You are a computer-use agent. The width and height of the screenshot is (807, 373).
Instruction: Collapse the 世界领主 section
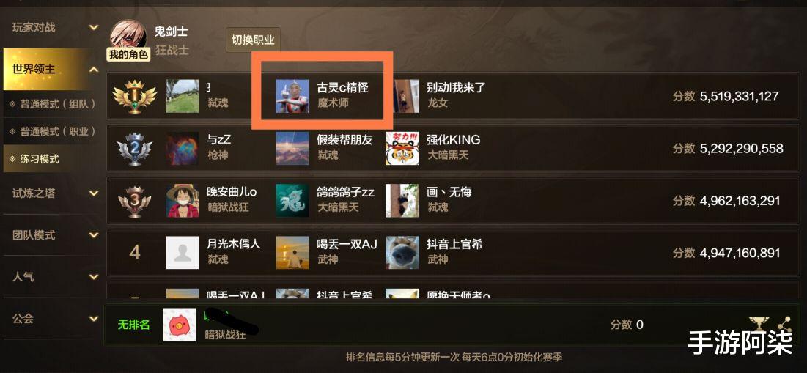coord(94,69)
